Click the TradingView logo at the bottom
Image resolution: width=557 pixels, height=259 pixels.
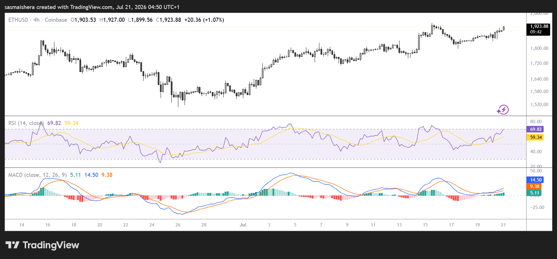(42, 245)
